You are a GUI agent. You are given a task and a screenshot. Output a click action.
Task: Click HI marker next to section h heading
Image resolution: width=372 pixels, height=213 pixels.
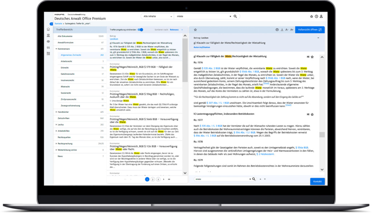pyautogui.click(x=308, y=114)
